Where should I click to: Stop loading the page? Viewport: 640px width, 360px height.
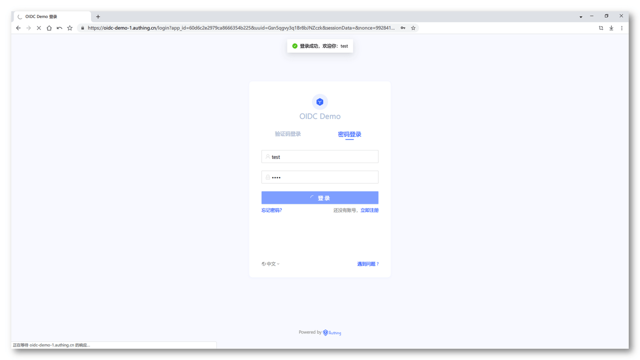pos(38,28)
